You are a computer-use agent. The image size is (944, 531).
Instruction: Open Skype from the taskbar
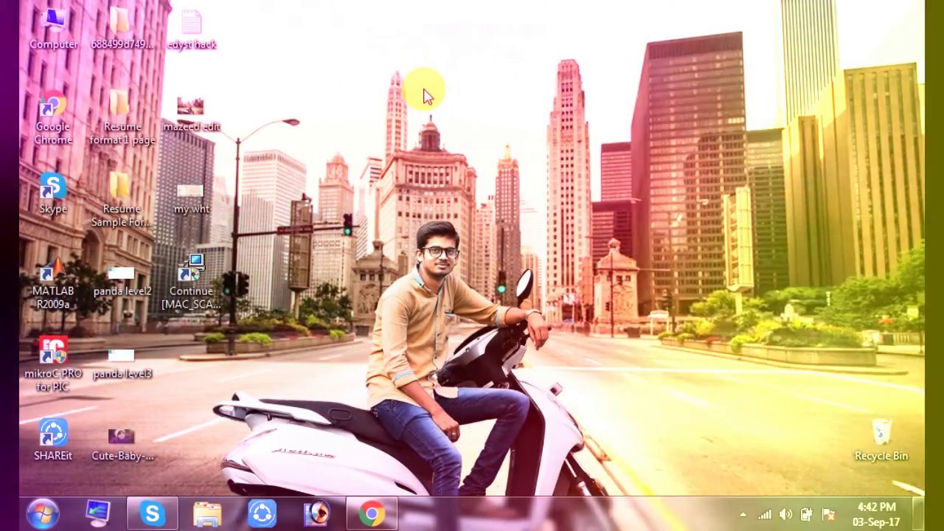coord(152,513)
